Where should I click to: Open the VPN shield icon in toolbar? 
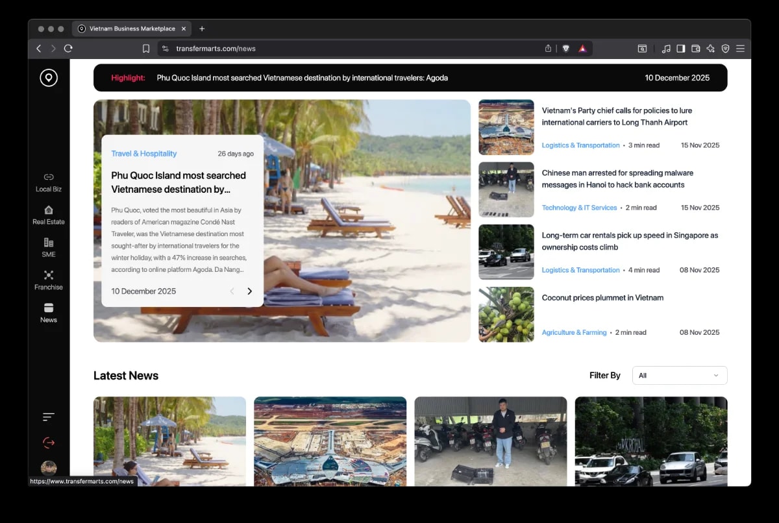tap(725, 48)
